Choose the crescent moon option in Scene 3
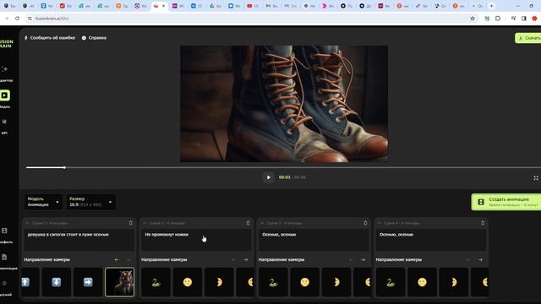This screenshot has width=541, height=304. point(336,282)
